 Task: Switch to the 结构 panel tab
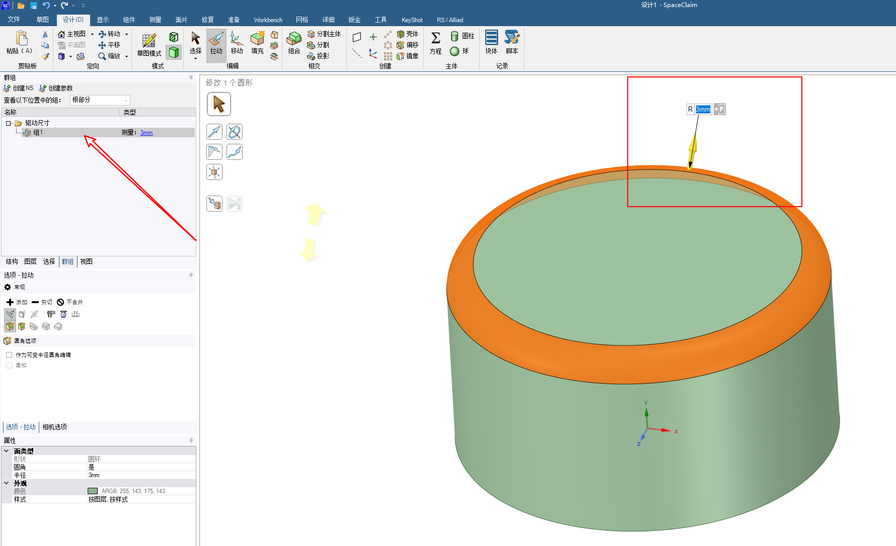pos(12,261)
